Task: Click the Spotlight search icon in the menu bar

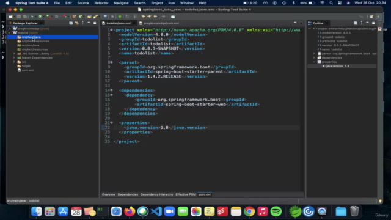Action: [x=331, y=3]
